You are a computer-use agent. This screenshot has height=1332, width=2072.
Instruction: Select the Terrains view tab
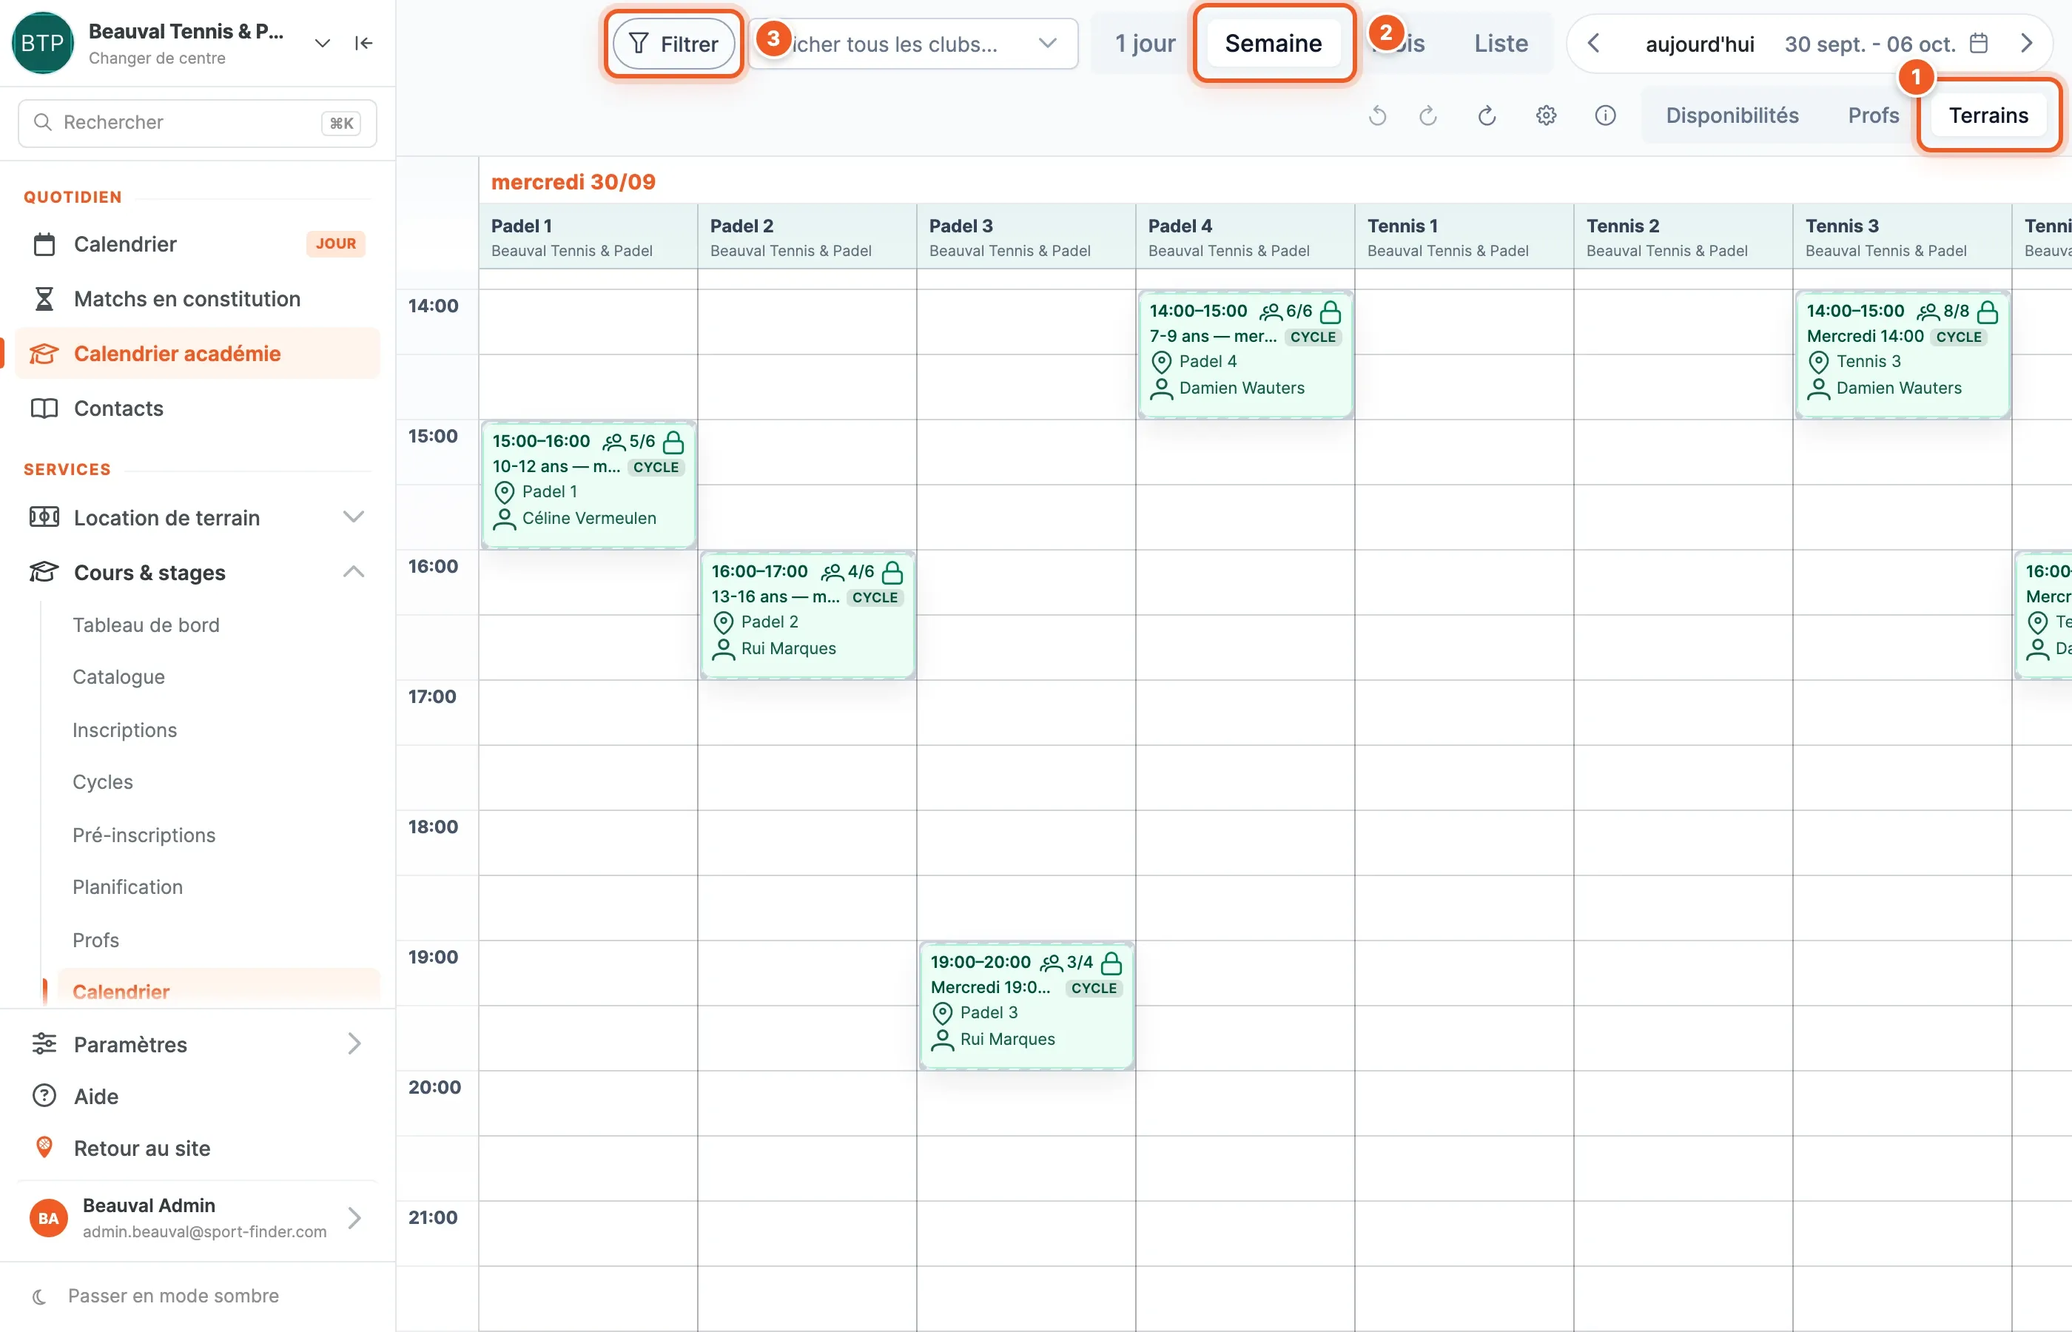1988,115
